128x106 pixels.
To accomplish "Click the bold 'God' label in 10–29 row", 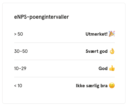I will (103, 68).
